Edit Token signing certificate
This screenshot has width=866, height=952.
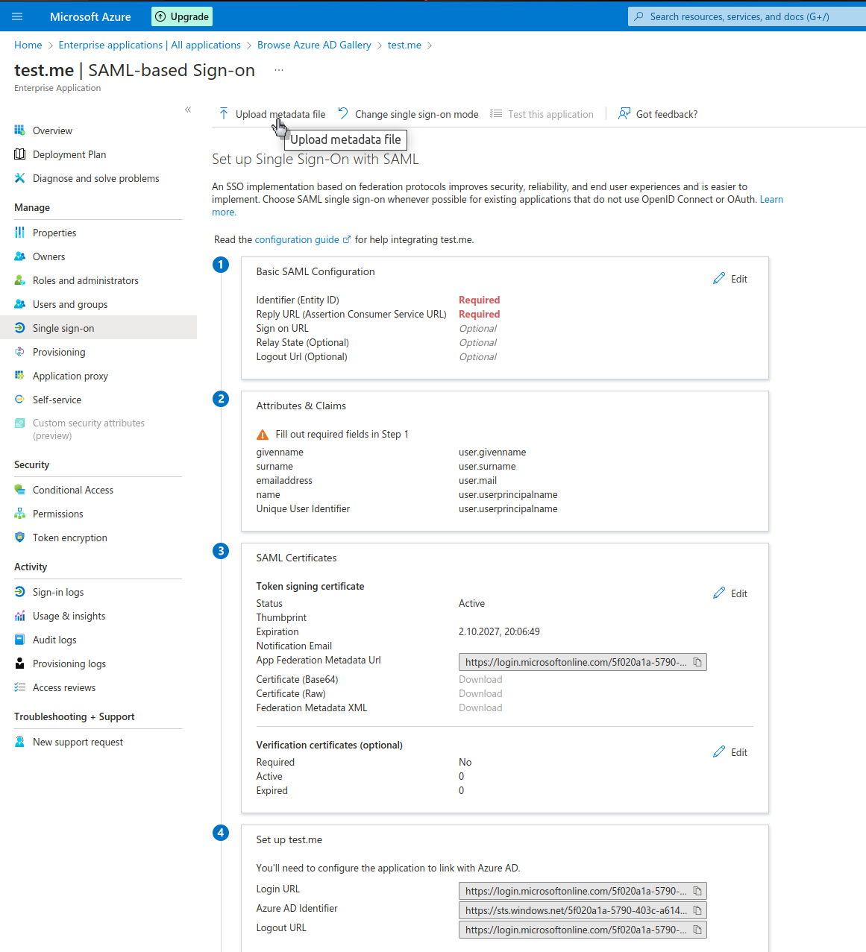coord(730,593)
